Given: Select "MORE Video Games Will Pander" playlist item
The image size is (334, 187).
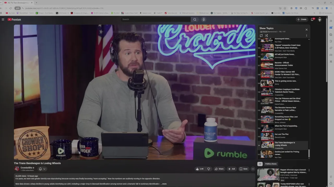Looking at the screenshot, I should pyautogui.click(x=283, y=74).
